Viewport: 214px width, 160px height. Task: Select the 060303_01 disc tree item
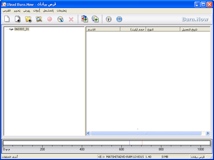[21, 29]
